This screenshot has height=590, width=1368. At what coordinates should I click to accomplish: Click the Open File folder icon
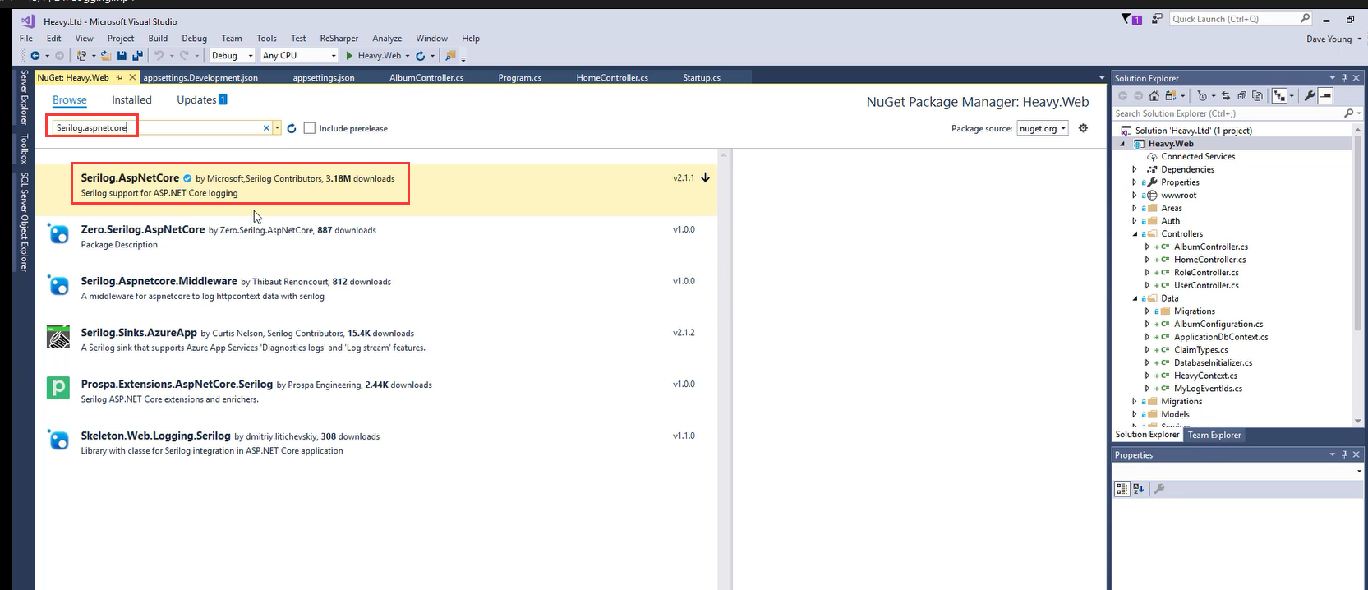point(106,56)
